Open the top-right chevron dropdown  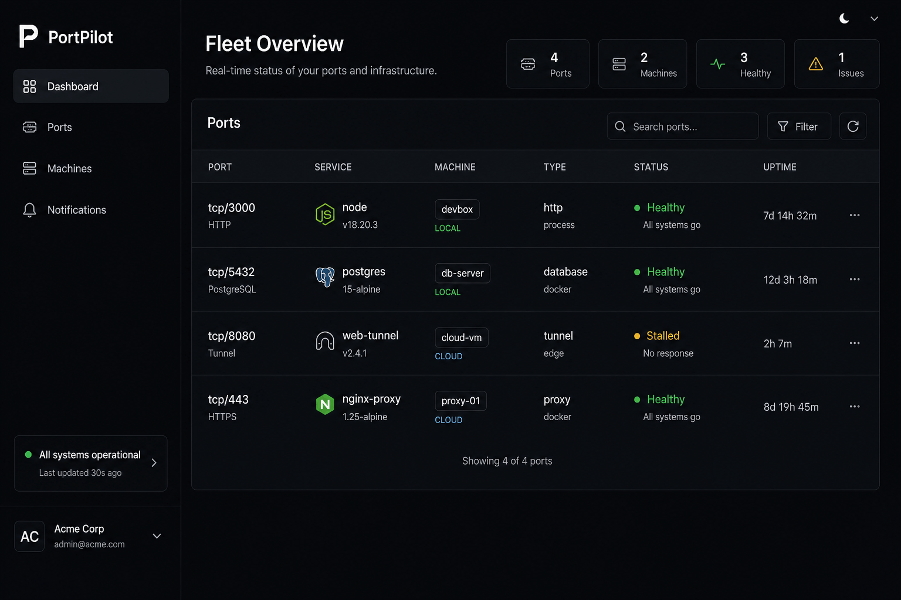[874, 19]
